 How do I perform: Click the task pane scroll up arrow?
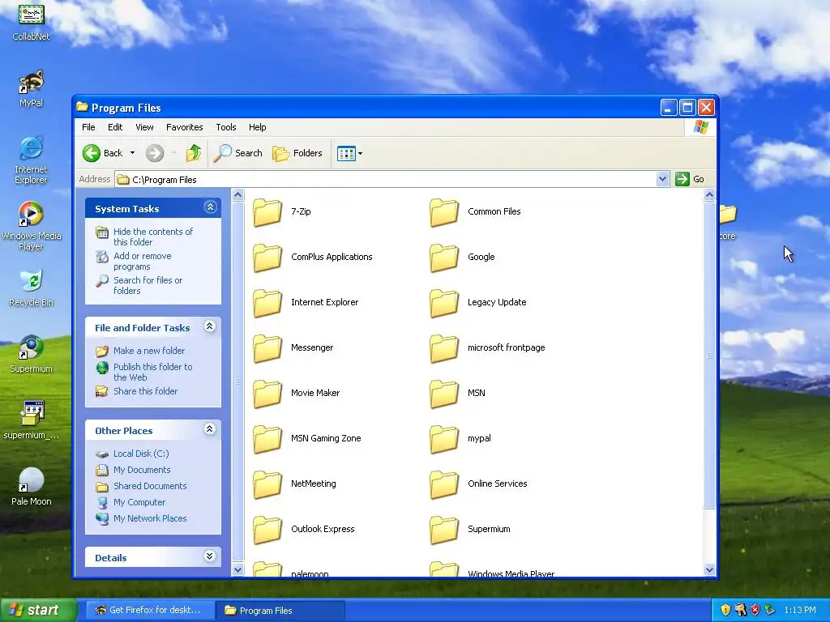[237, 195]
